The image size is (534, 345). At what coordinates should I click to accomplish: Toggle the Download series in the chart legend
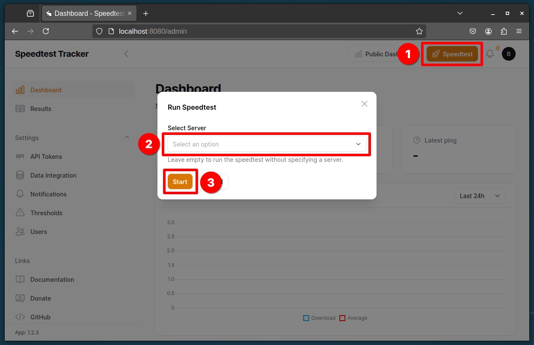coord(319,318)
